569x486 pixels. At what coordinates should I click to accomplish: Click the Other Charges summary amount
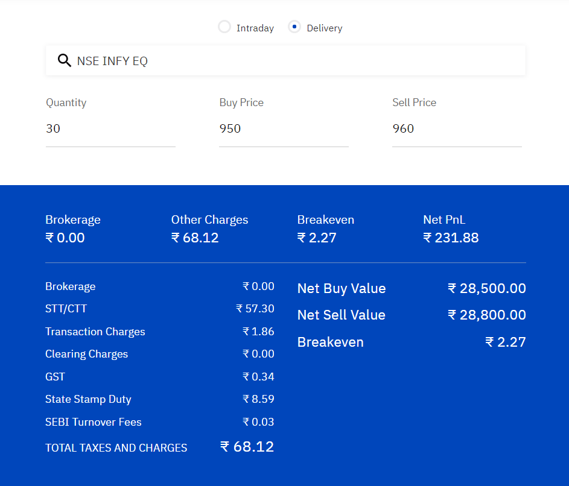pos(195,238)
